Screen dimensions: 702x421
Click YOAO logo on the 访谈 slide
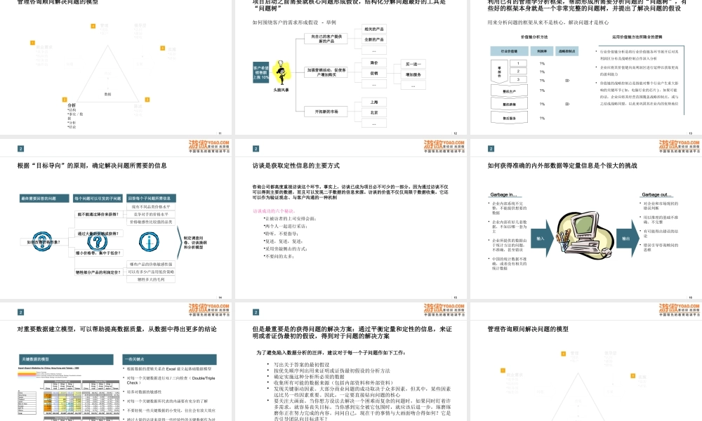(444, 147)
